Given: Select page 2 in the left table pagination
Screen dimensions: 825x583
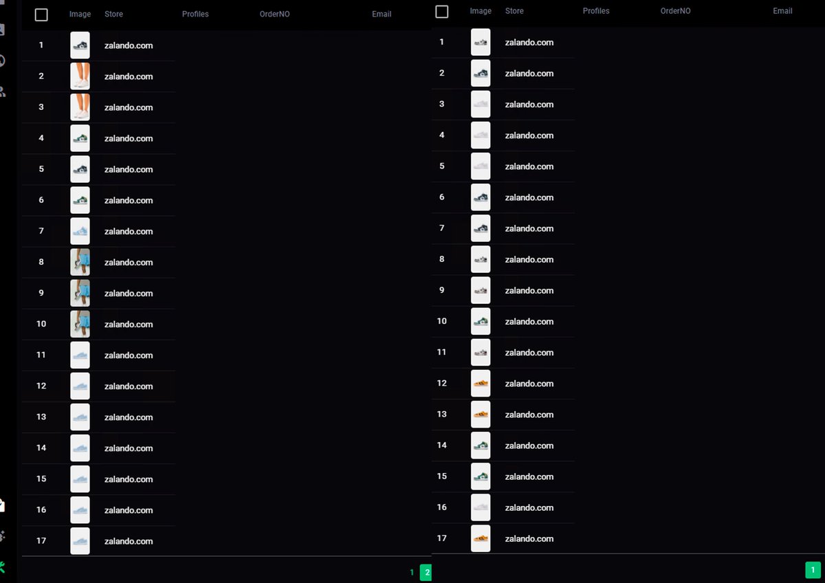Looking at the screenshot, I should 426,572.
